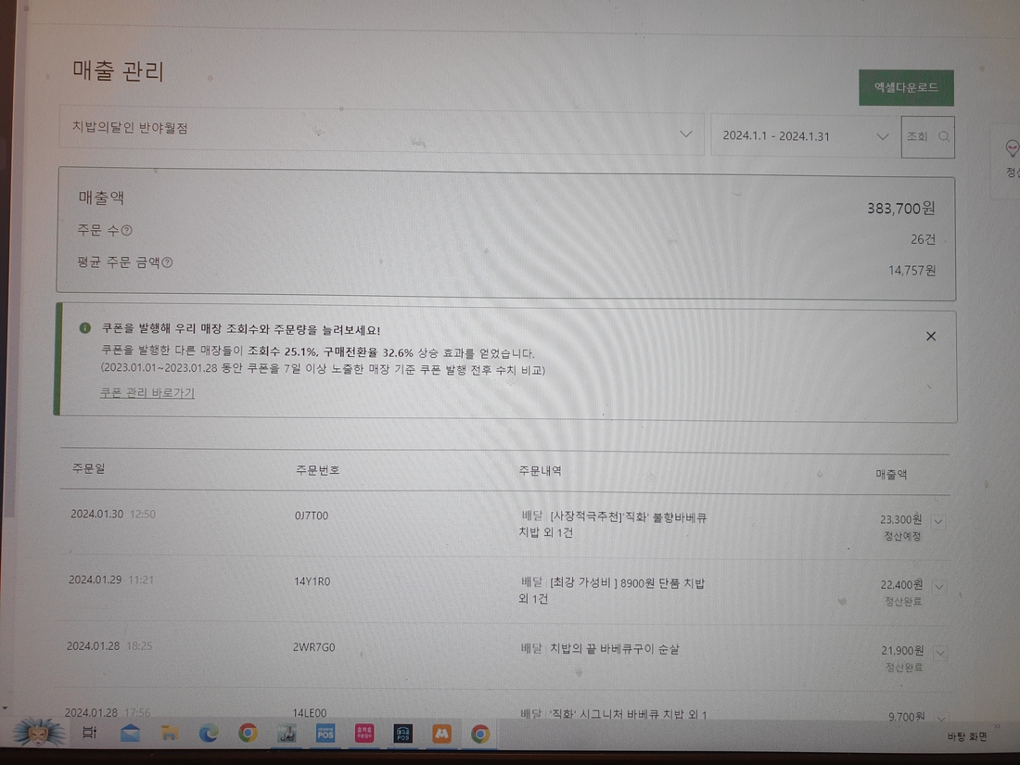Click the 바탕 화면 label in taskbar

pos(966,736)
